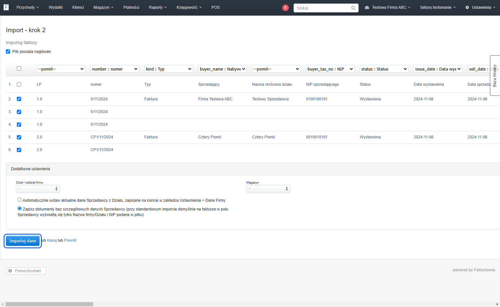The width and height of the screenshot is (500, 307).
Task: Click the 'Importuj dane' button
Action: coord(23,241)
